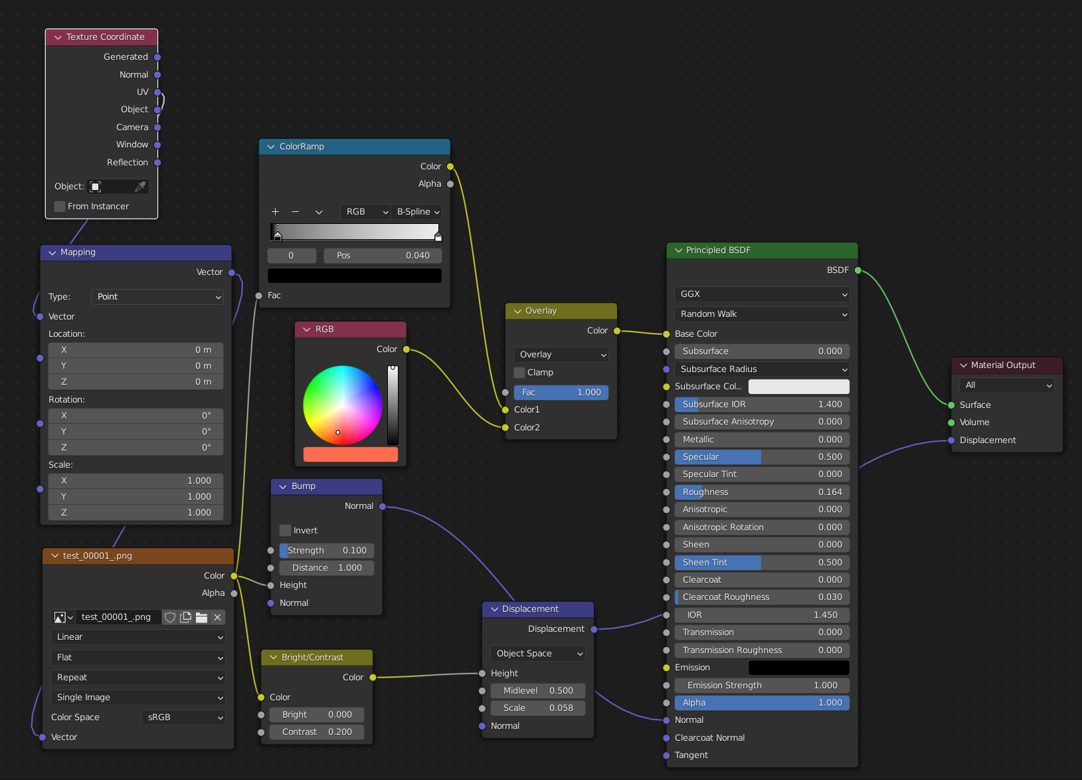This screenshot has width=1082, height=780.
Task: Click the Subsurface Color white swatch
Action: coord(798,387)
